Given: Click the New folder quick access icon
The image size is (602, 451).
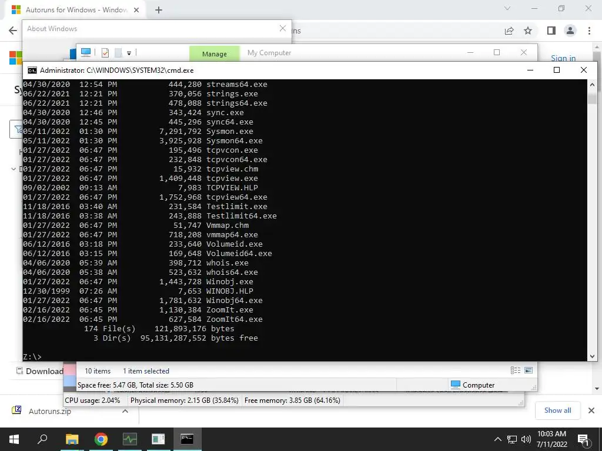Looking at the screenshot, I should point(118,53).
